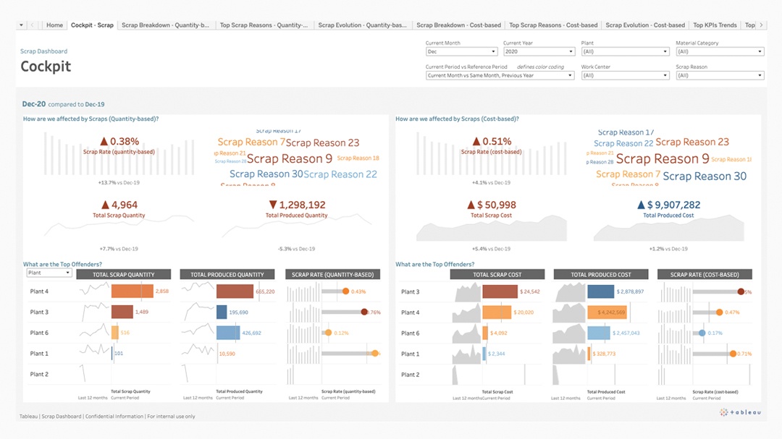
Task: Select Scrap Reason 7 in cost word cloud
Action: tap(628, 174)
